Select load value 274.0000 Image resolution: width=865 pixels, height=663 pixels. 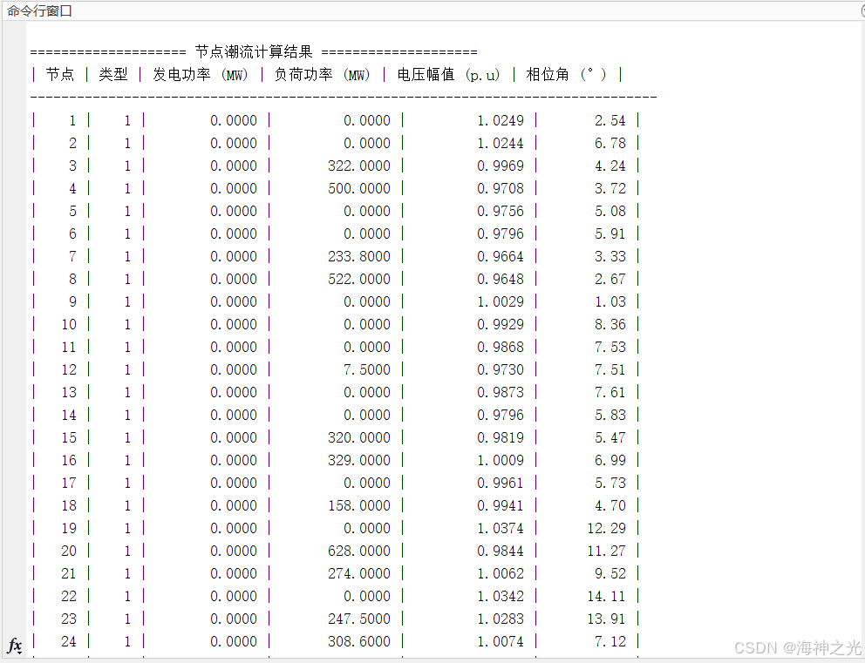click(x=359, y=573)
